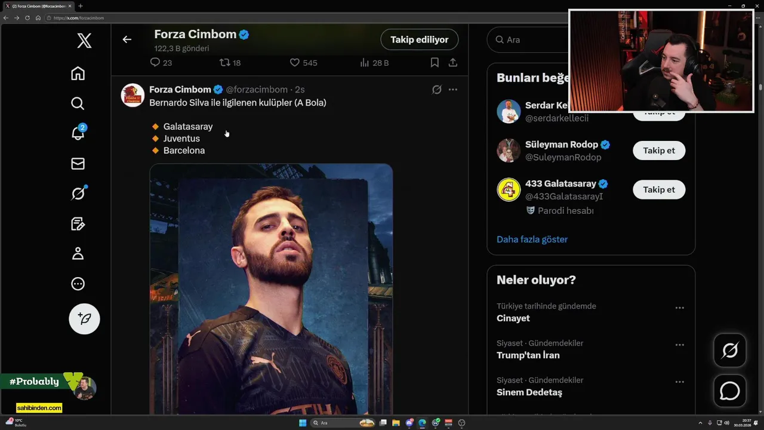The image size is (764, 430).
Task: Repost the post with 18 reposts
Action: pyautogui.click(x=230, y=63)
